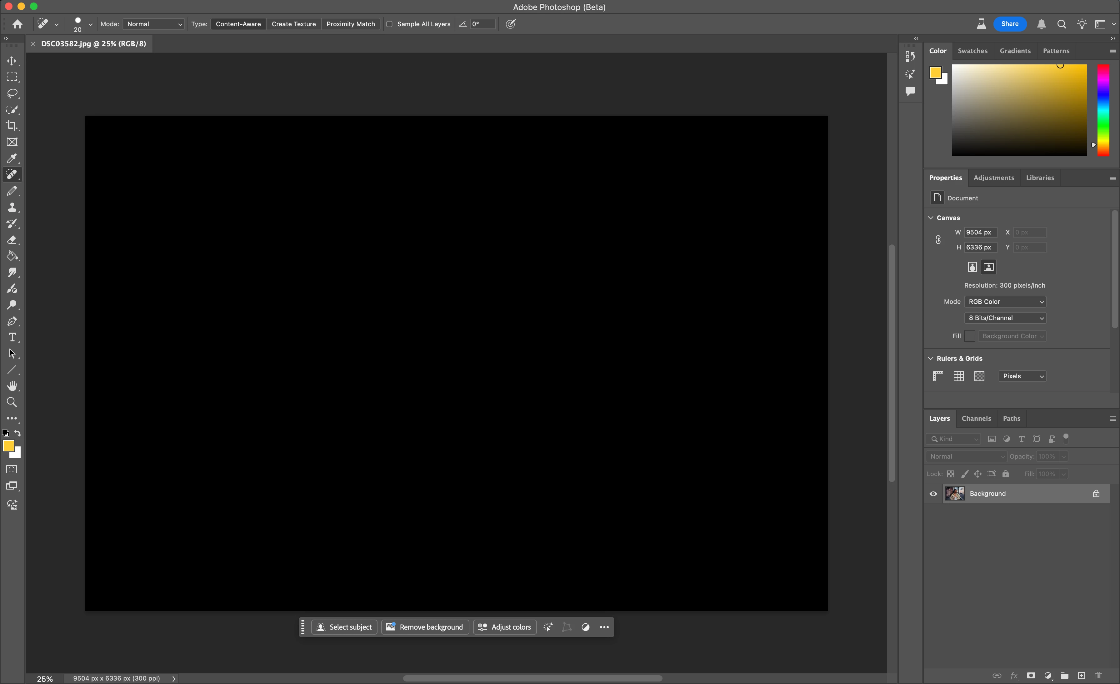The width and height of the screenshot is (1120, 684).
Task: Enable Sample All Layers checkbox
Action: coord(390,24)
